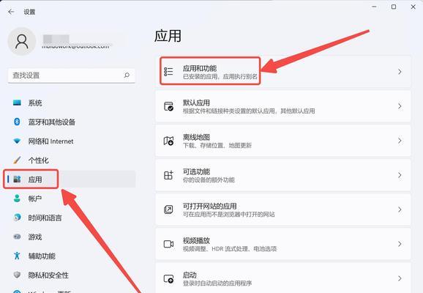Viewport: 423px width, 293px height.
Task: Click the 默认应用 icon
Action: (168, 106)
